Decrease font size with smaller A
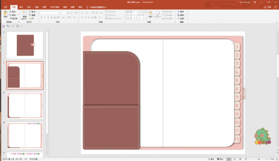Screen dimensions: 279x161 click(x=72, y=13)
